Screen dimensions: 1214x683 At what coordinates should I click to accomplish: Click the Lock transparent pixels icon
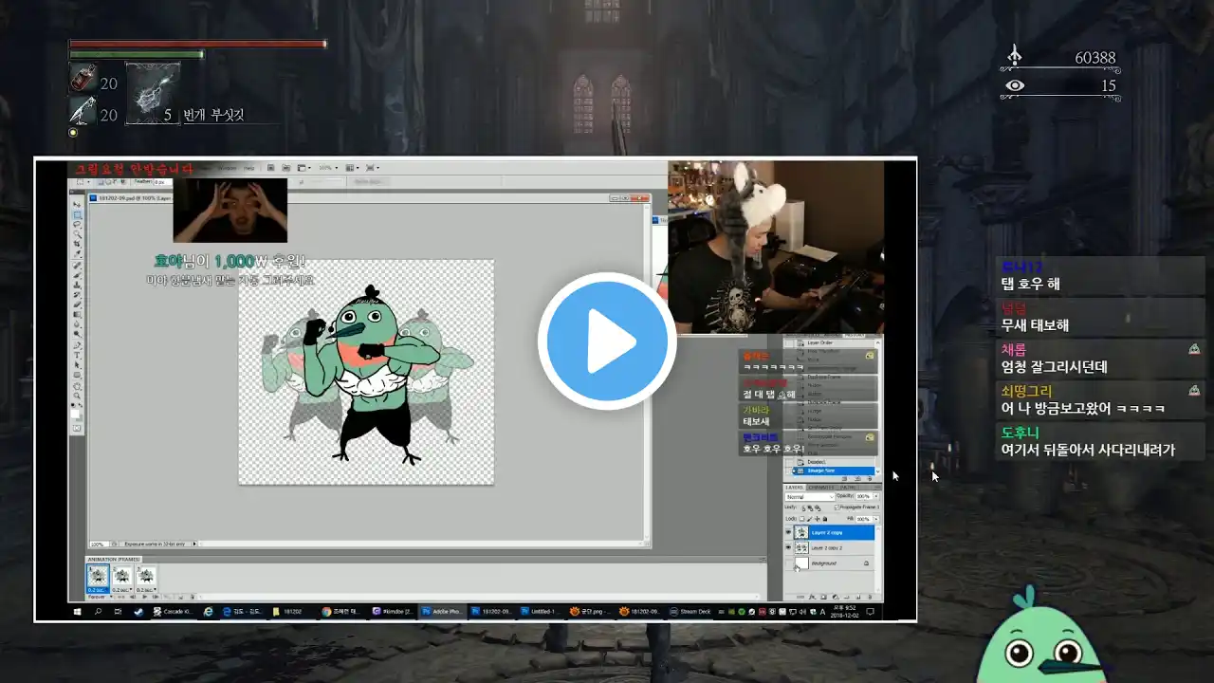(801, 519)
